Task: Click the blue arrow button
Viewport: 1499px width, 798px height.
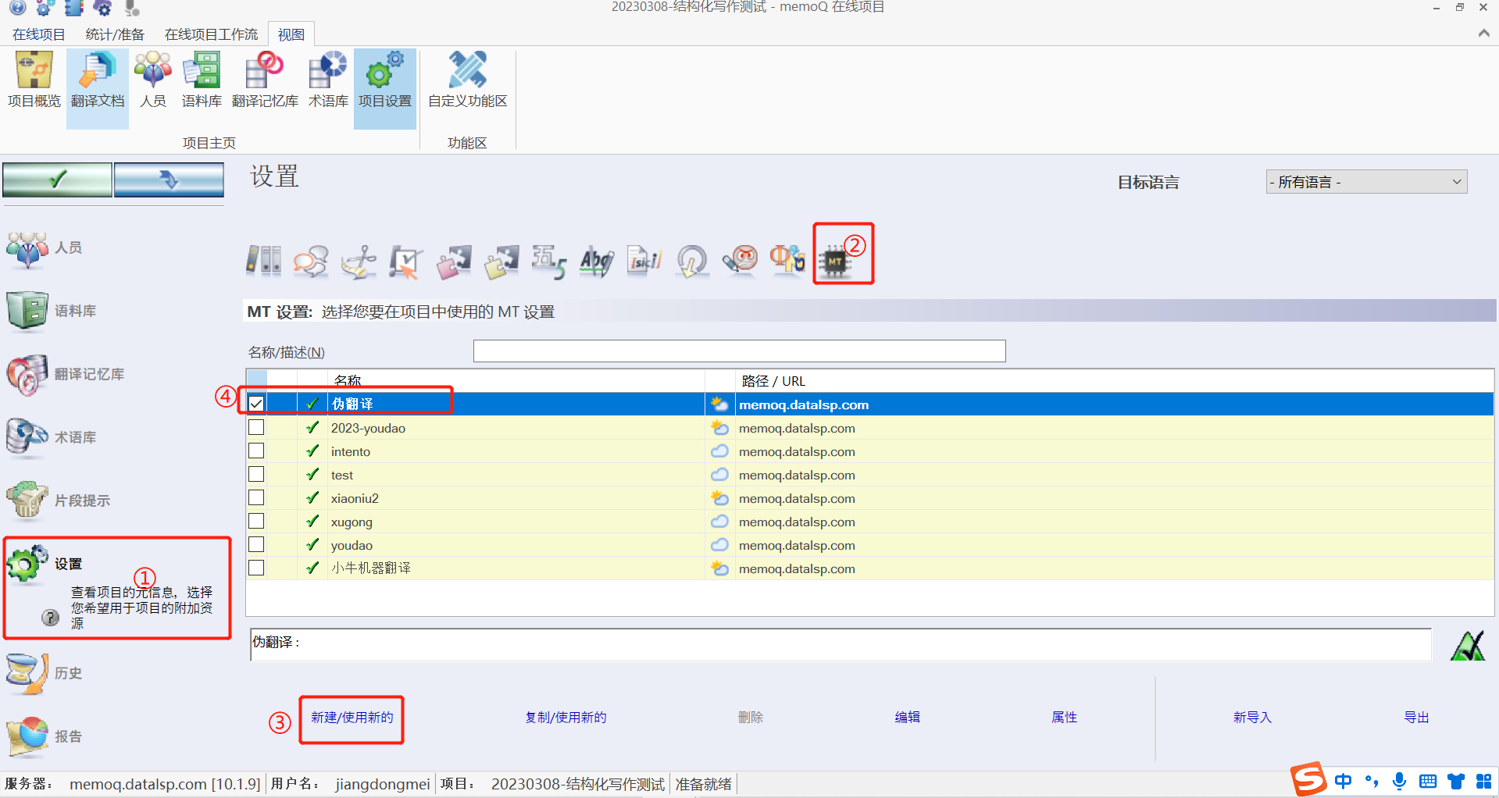Action: point(169,180)
